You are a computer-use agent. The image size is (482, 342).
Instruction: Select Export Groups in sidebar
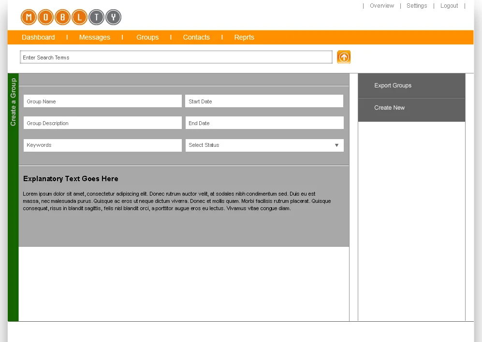point(411,85)
